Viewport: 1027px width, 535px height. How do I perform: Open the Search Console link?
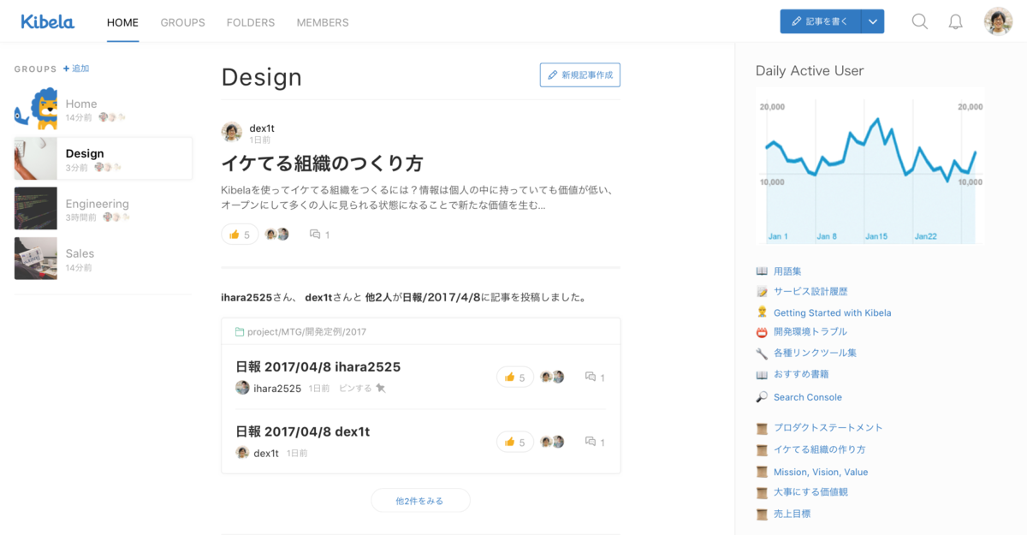point(807,397)
